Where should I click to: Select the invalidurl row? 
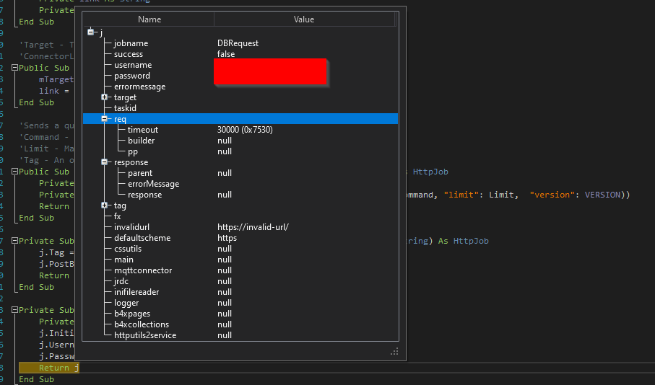click(132, 227)
